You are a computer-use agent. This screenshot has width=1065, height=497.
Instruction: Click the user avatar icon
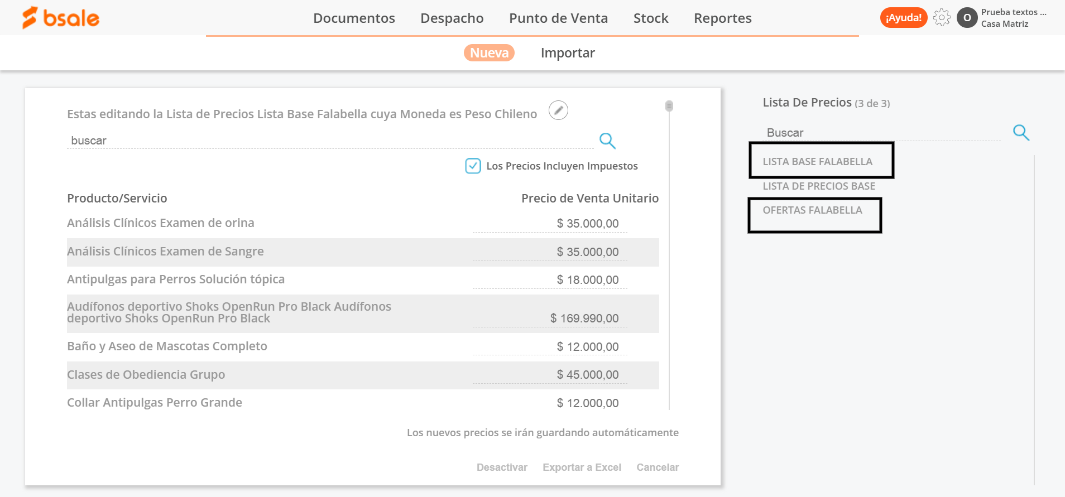click(967, 18)
